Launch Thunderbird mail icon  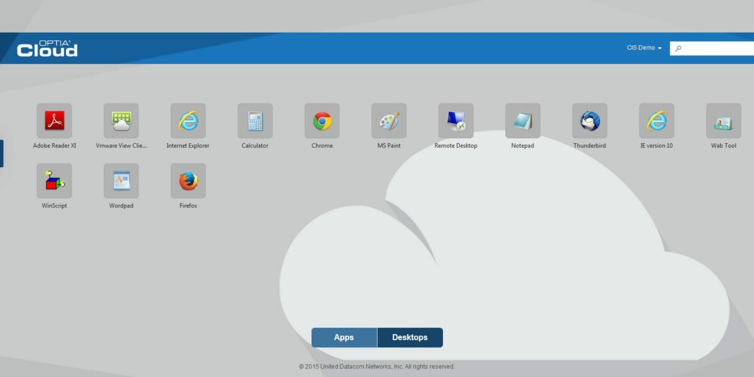click(590, 121)
